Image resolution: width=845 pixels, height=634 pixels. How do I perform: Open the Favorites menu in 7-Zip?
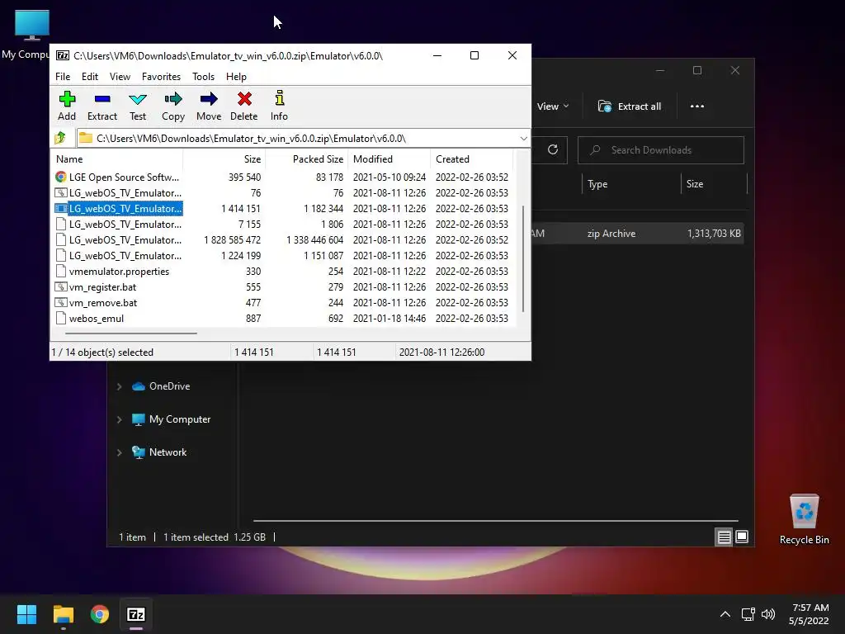[161, 77]
